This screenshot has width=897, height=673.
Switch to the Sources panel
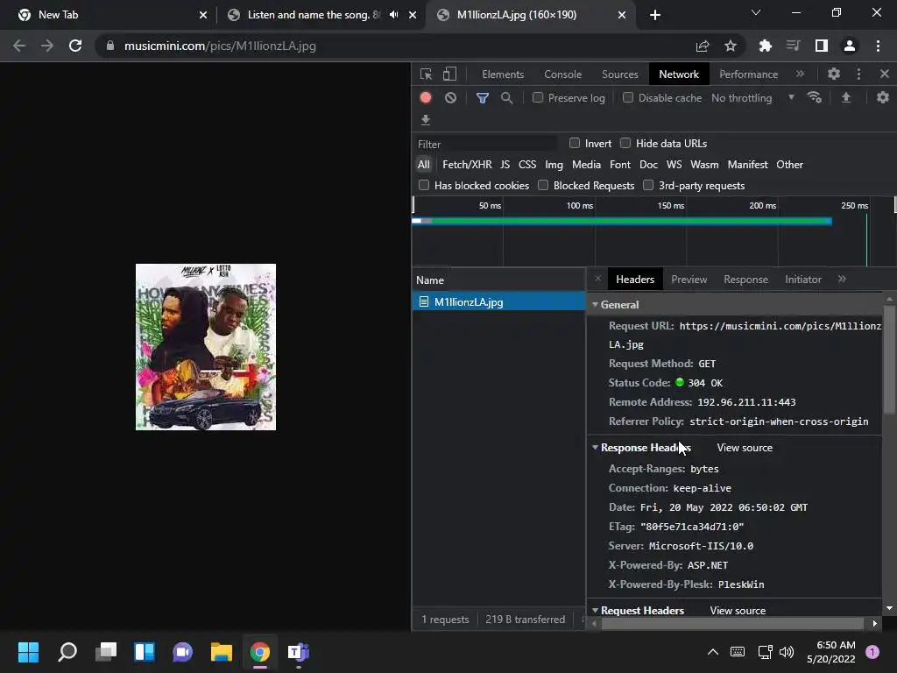coord(619,74)
